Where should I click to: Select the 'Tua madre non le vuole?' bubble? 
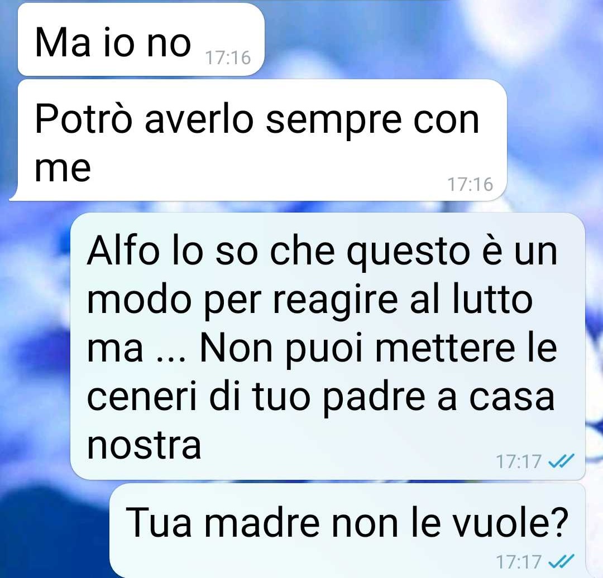tap(347, 531)
